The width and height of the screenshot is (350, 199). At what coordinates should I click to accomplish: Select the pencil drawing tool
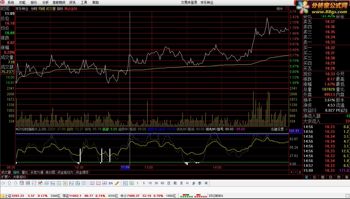tap(117, 183)
